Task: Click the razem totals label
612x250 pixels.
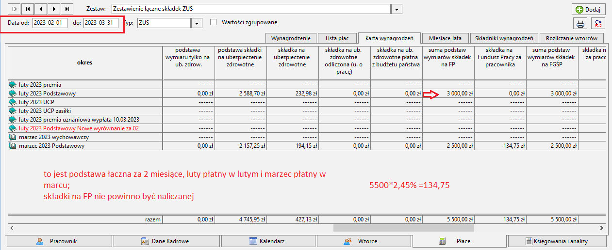Action: coord(152,219)
